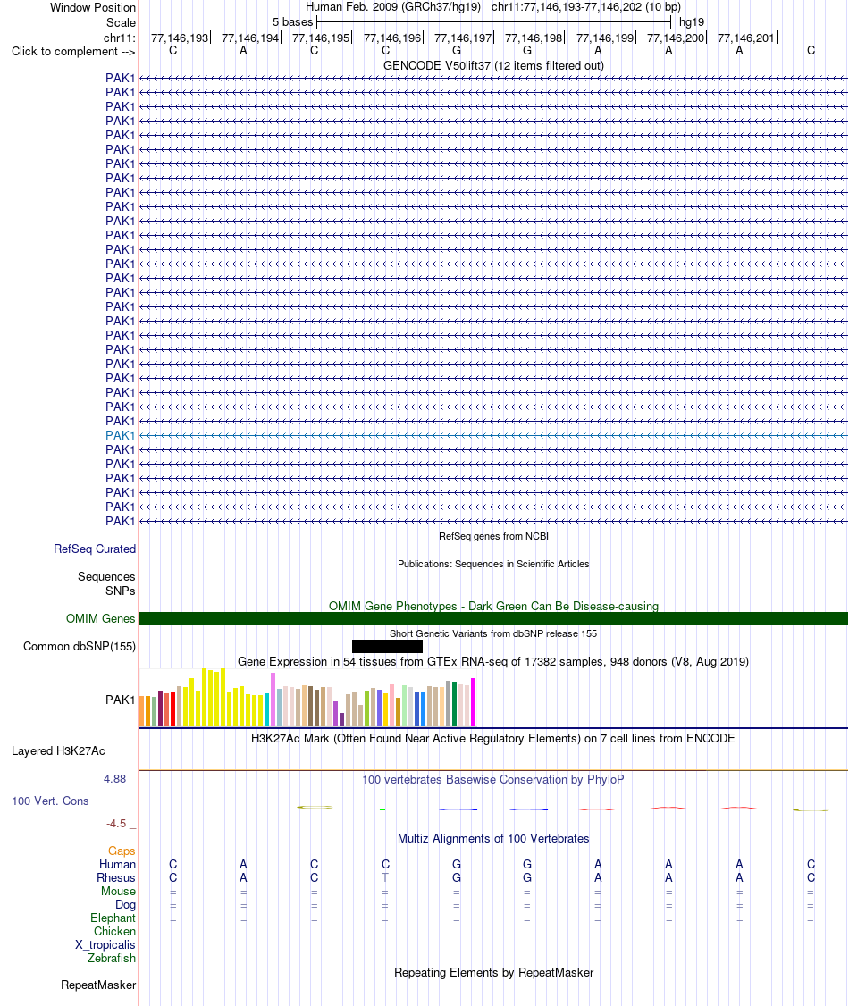
Task: Click the OMIM Genes side label
Action: pyautogui.click(x=100, y=618)
